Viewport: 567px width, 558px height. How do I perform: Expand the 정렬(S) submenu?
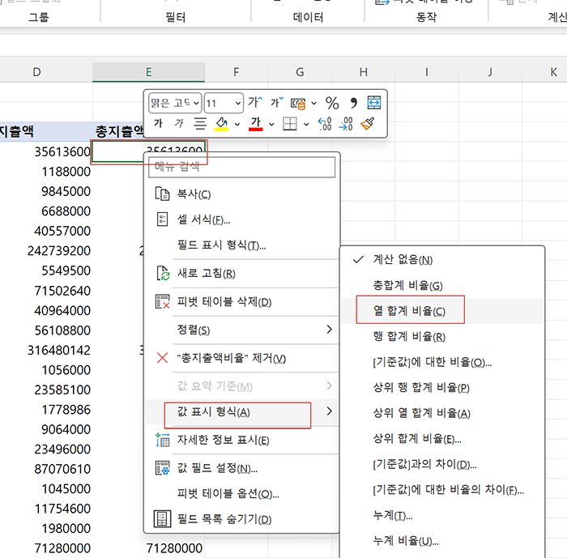[241, 330]
